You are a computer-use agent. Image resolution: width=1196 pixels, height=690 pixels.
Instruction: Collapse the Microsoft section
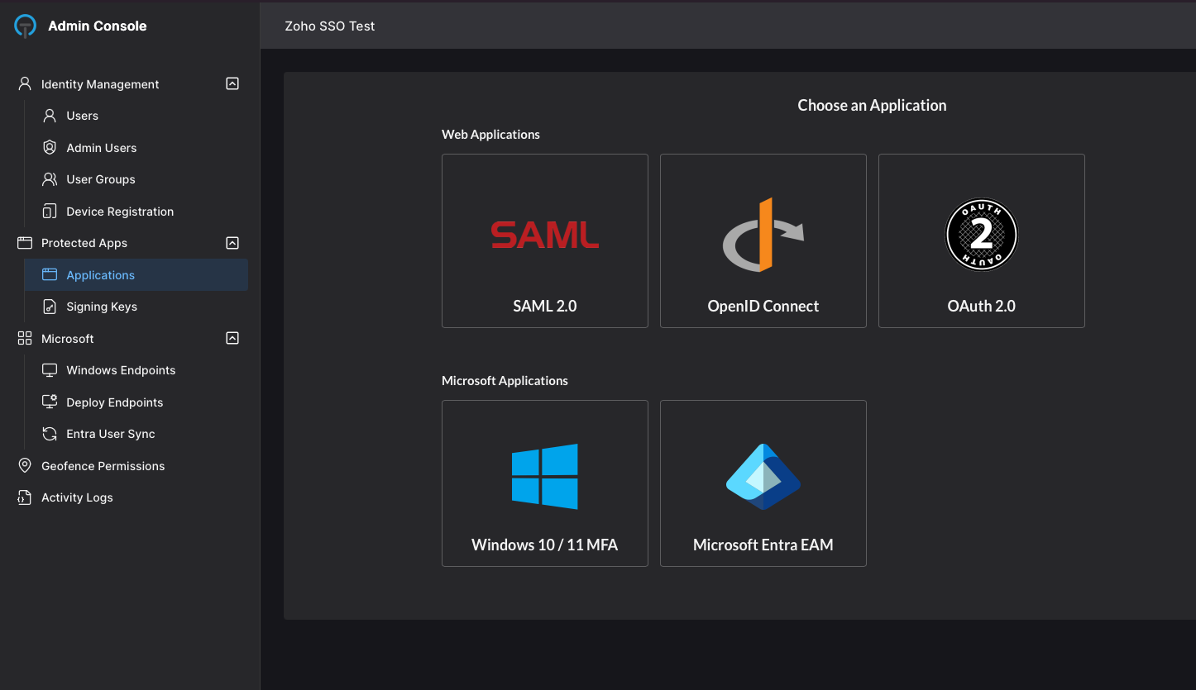coord(232,338)
